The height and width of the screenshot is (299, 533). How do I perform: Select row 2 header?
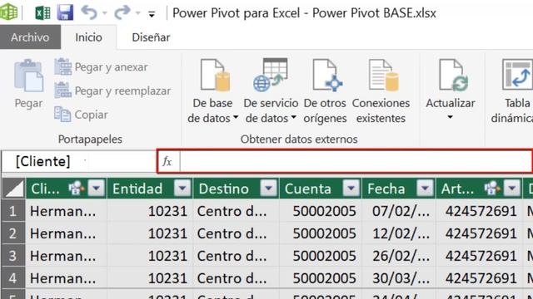coord(13,233)
